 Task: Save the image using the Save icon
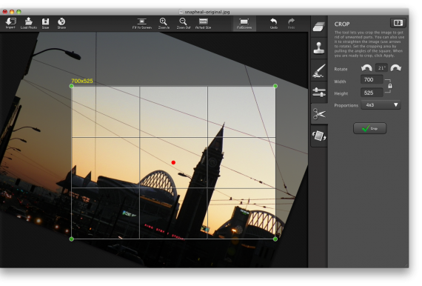pyautogui.click(x=45, y=23)
